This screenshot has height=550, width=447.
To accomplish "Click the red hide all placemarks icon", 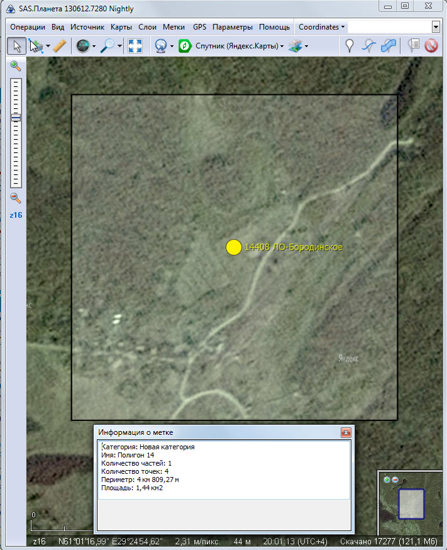I will point(431,46).
